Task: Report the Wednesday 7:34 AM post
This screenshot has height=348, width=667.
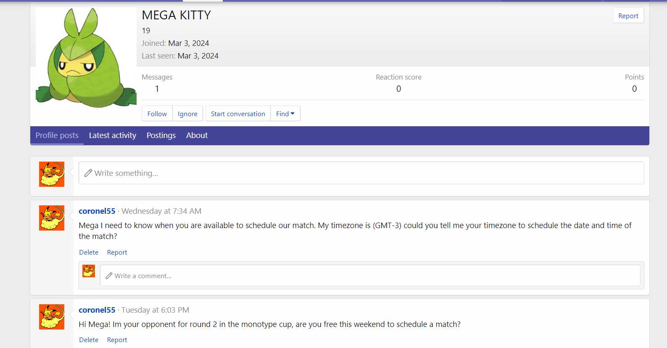Action: click(117, 252)
